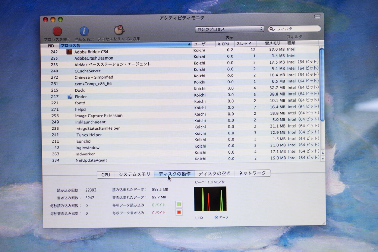Click the red data-write color swatch
Viewport: 378px width, 252px height.
179,212
